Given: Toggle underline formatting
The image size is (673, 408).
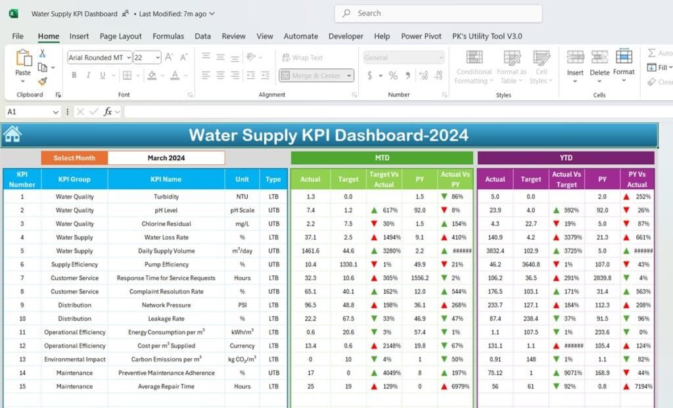Looking at the screenshot, I should tap(103, 76).
